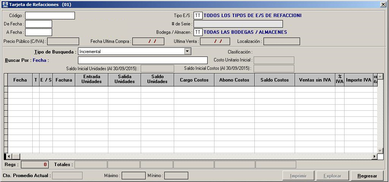Viewport: 389px width, 182px height.
Task: Click the Entrada Unidades column header
Action: 91,79
